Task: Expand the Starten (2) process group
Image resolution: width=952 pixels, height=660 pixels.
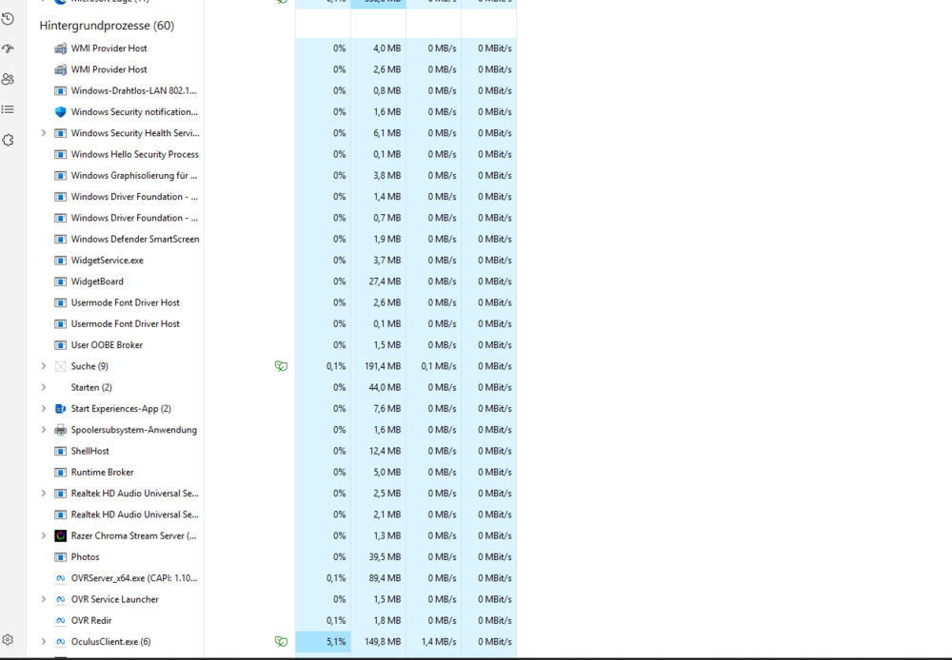Action: pos(43,387)
